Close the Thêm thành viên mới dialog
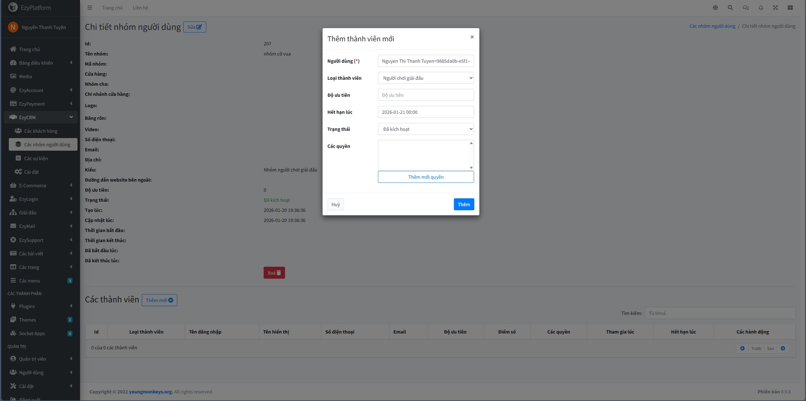The image size is (806, 401). [x=472, y=37]
